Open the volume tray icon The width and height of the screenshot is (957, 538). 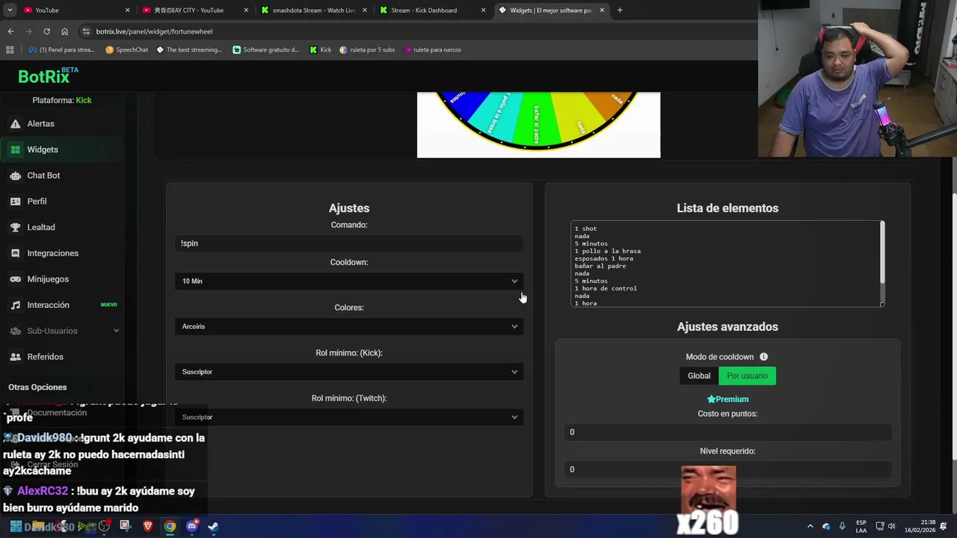tap(891, 526)
